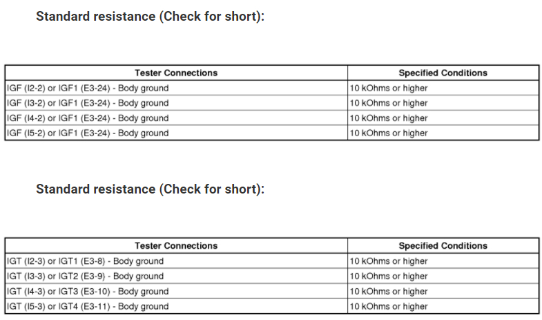Click the IGT (I4-3) or IGT3 (E3-10) cell
This screenshot has height=320, width=542.
pyautogui.click(x=87, y=292)
